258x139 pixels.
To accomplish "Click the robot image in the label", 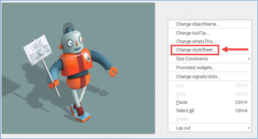I will (x=78, y=68).
